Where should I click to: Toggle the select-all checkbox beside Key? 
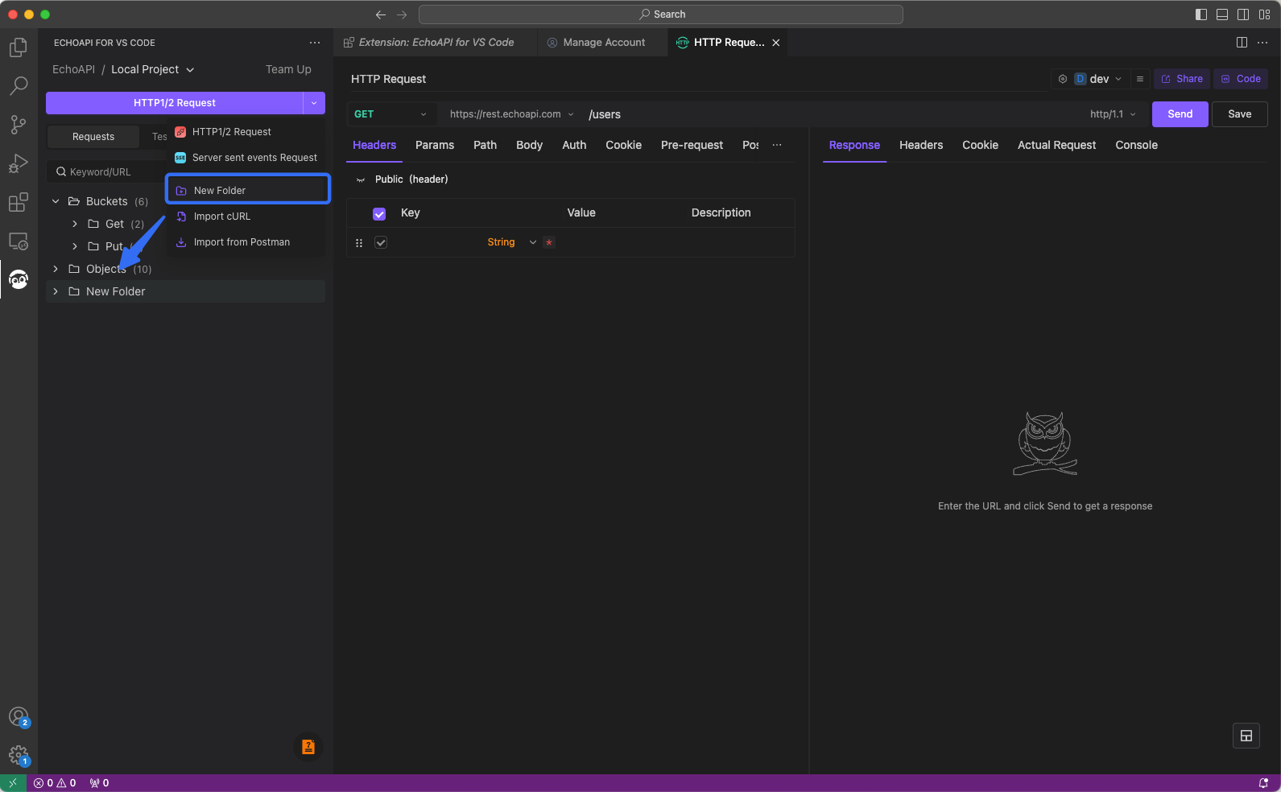click(379, 213)
